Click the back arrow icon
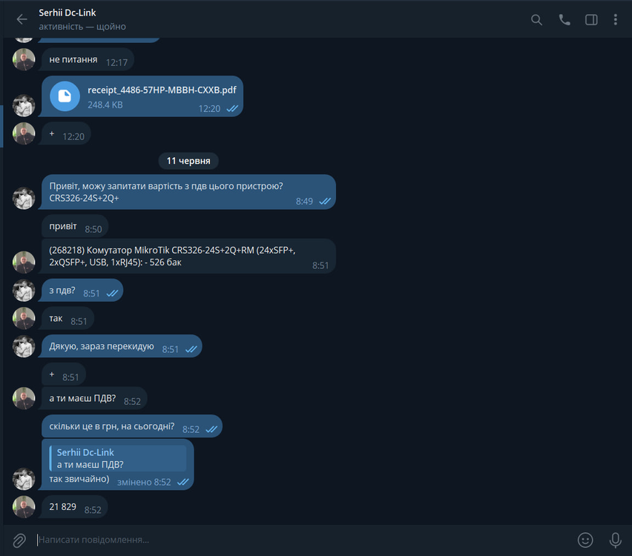 point(22,20)
